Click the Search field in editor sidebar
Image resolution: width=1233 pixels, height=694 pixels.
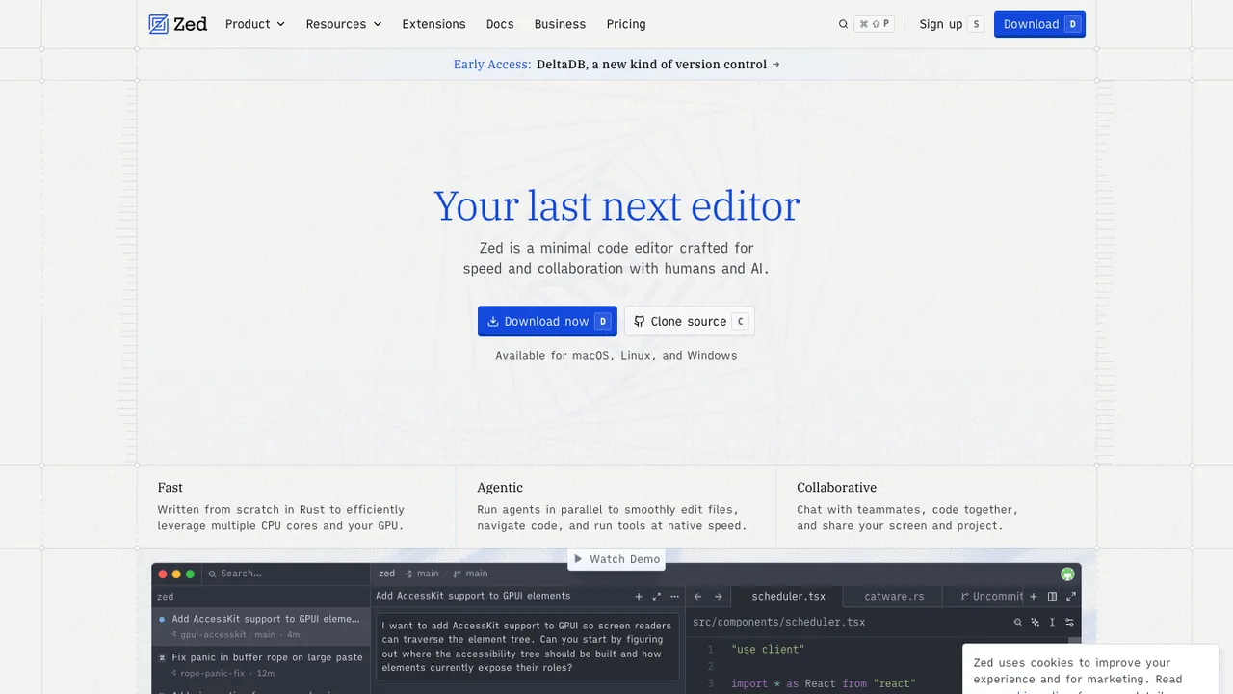pyautogui.click(x=286, y=574)
